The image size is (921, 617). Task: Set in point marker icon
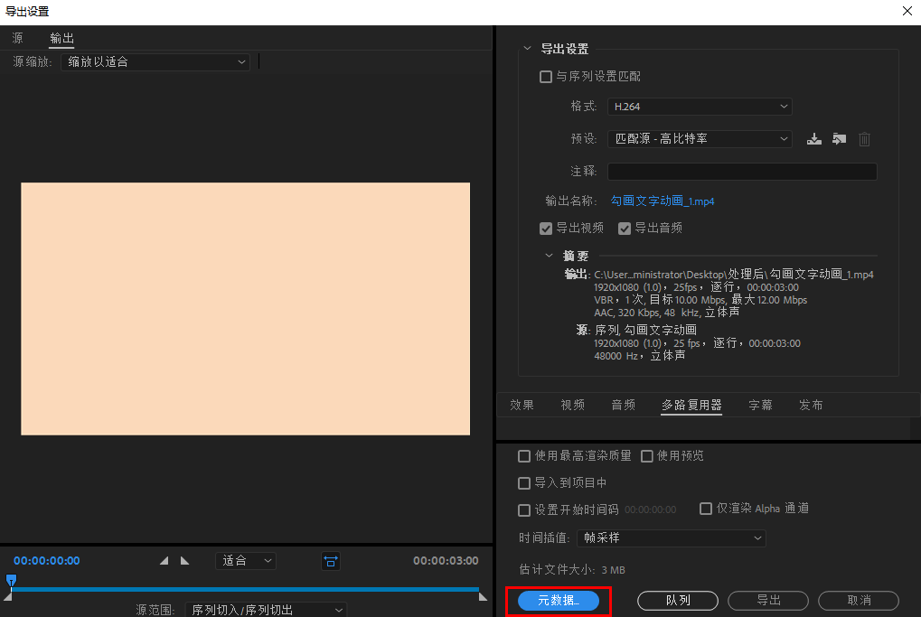[x=164, y=561]
